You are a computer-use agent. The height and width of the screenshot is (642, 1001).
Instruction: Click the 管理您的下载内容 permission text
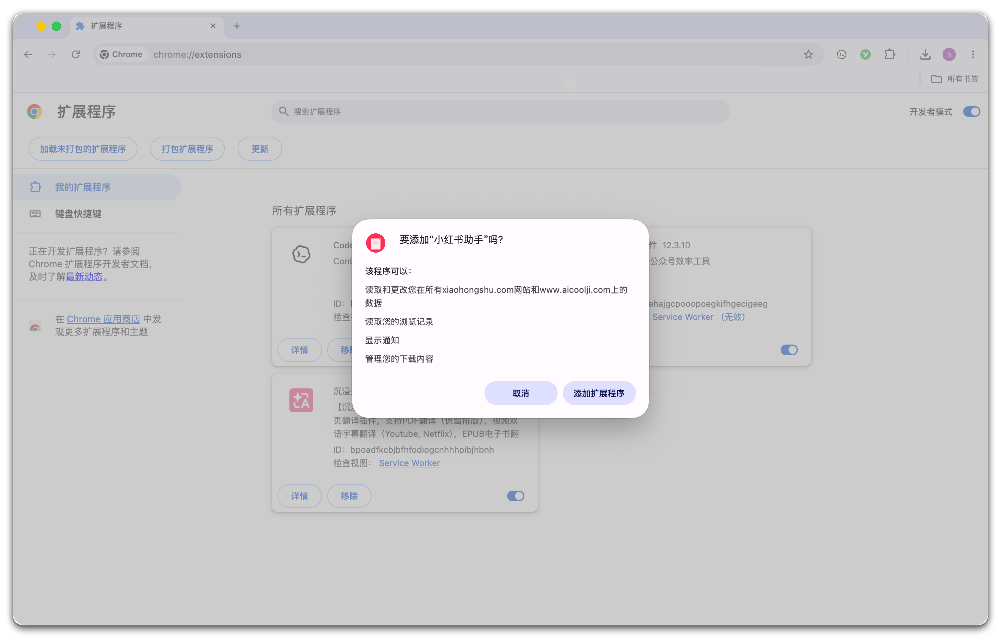click(x=399, y=359)
